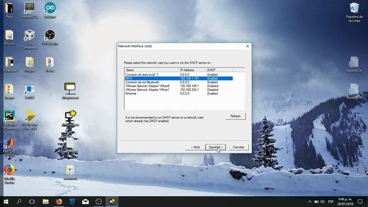Select the MATLAB desktop icon
The image size is (368, 207).
(x=9, y=147)
